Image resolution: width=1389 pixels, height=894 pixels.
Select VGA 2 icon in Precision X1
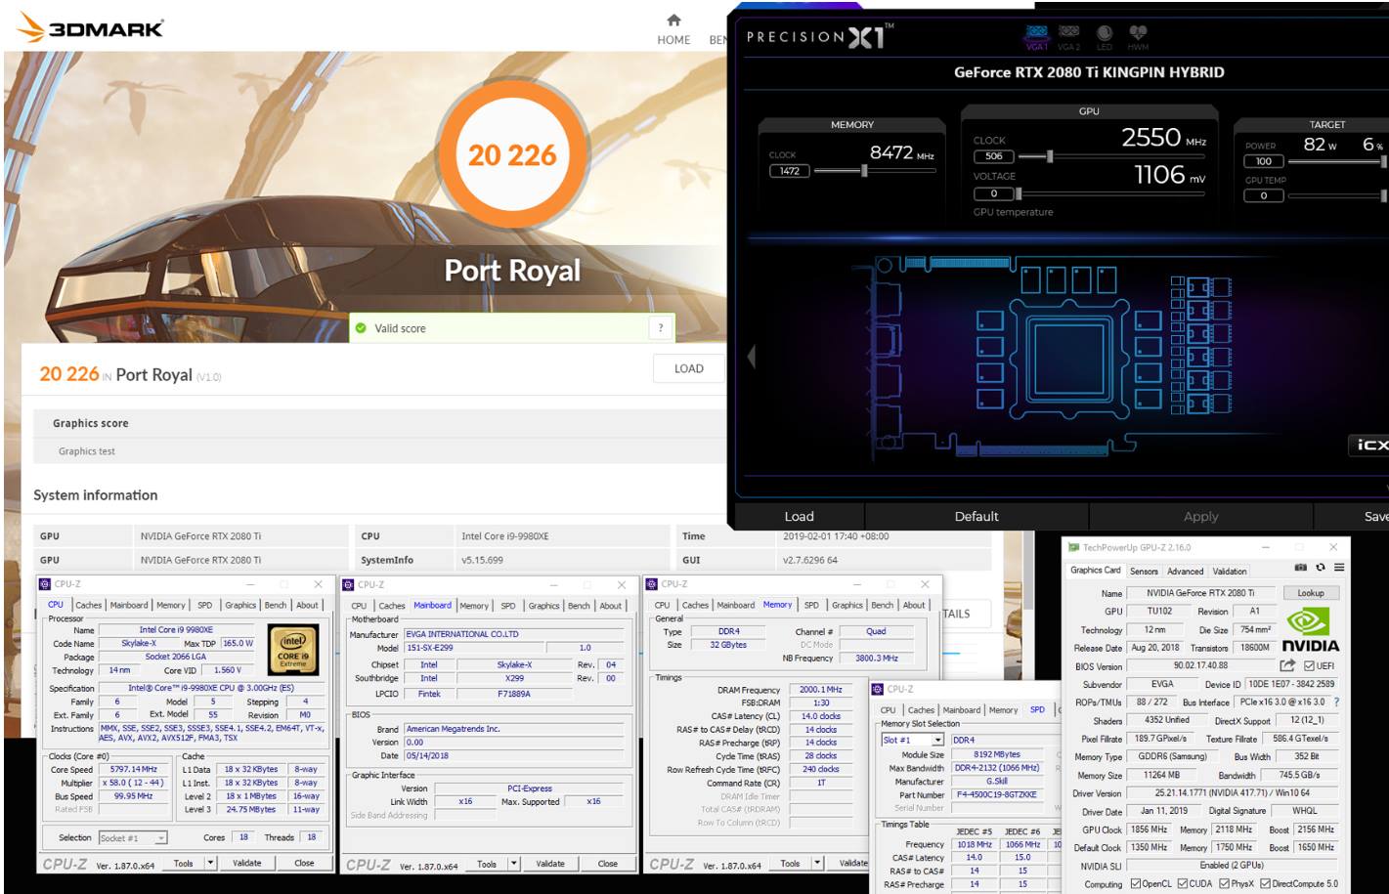point(1069,35)
